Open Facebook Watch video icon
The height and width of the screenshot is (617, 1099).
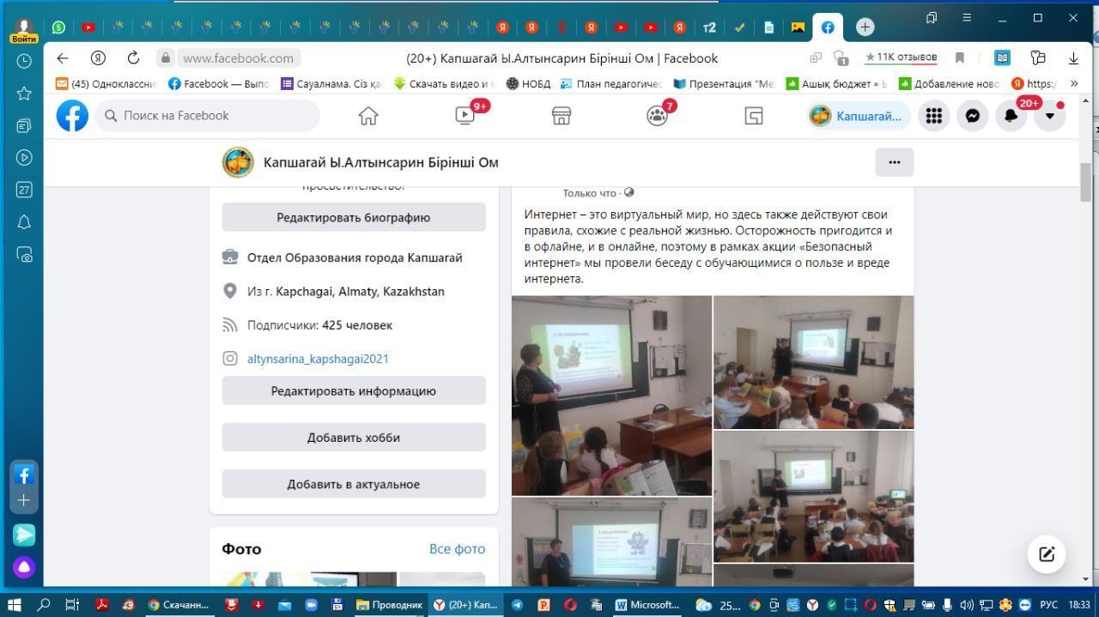coord(465,116)
